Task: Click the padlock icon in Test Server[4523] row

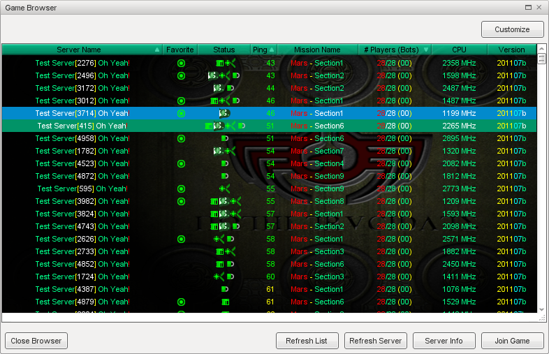Action: pos(225,164)
